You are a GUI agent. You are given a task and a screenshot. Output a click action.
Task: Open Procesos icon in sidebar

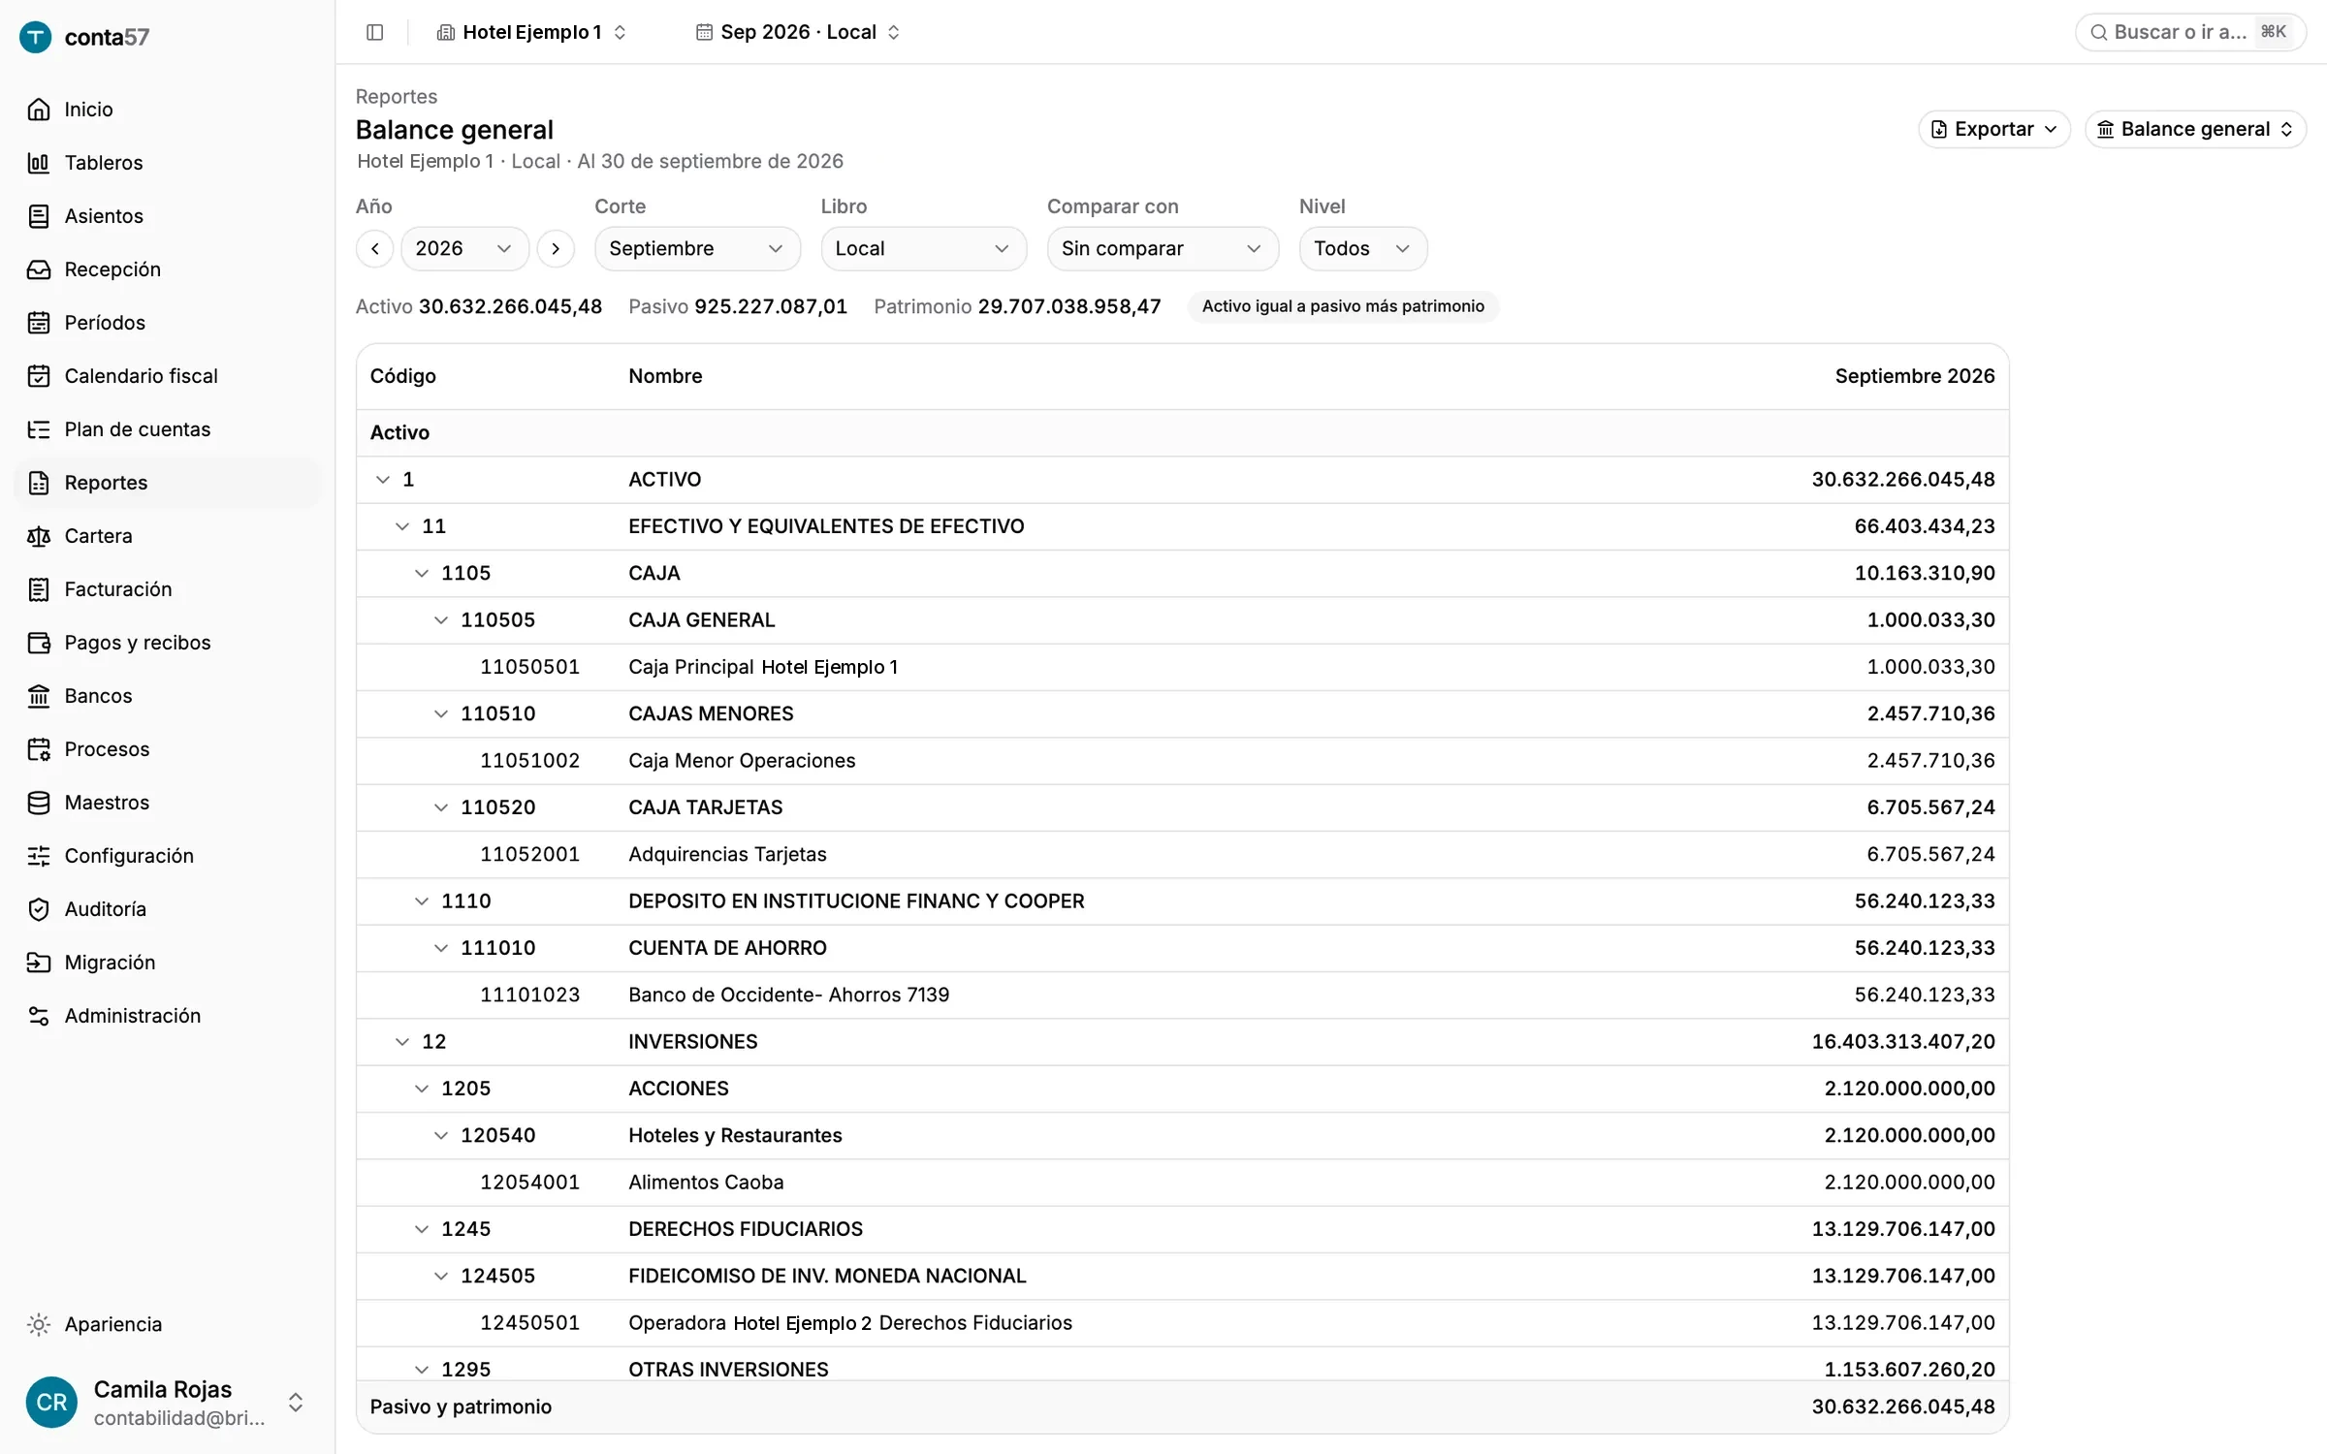[x=39, y=749]
